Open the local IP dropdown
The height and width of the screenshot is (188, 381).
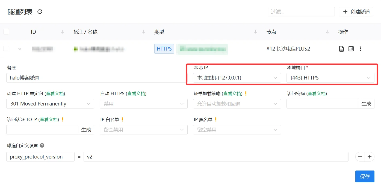coord(237,78)
